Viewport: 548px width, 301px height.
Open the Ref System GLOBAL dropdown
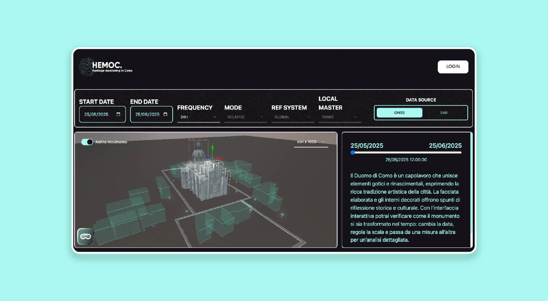coord(293,117)
